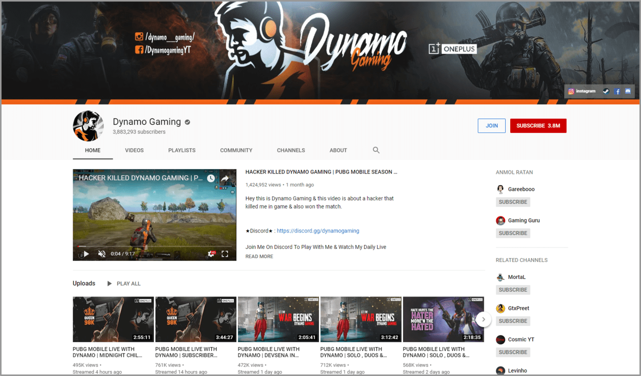This screenshot has height=376, width=641.
Task: Open thumbnail of 2:05:41 War Begins stream
Action: point(278,319)
